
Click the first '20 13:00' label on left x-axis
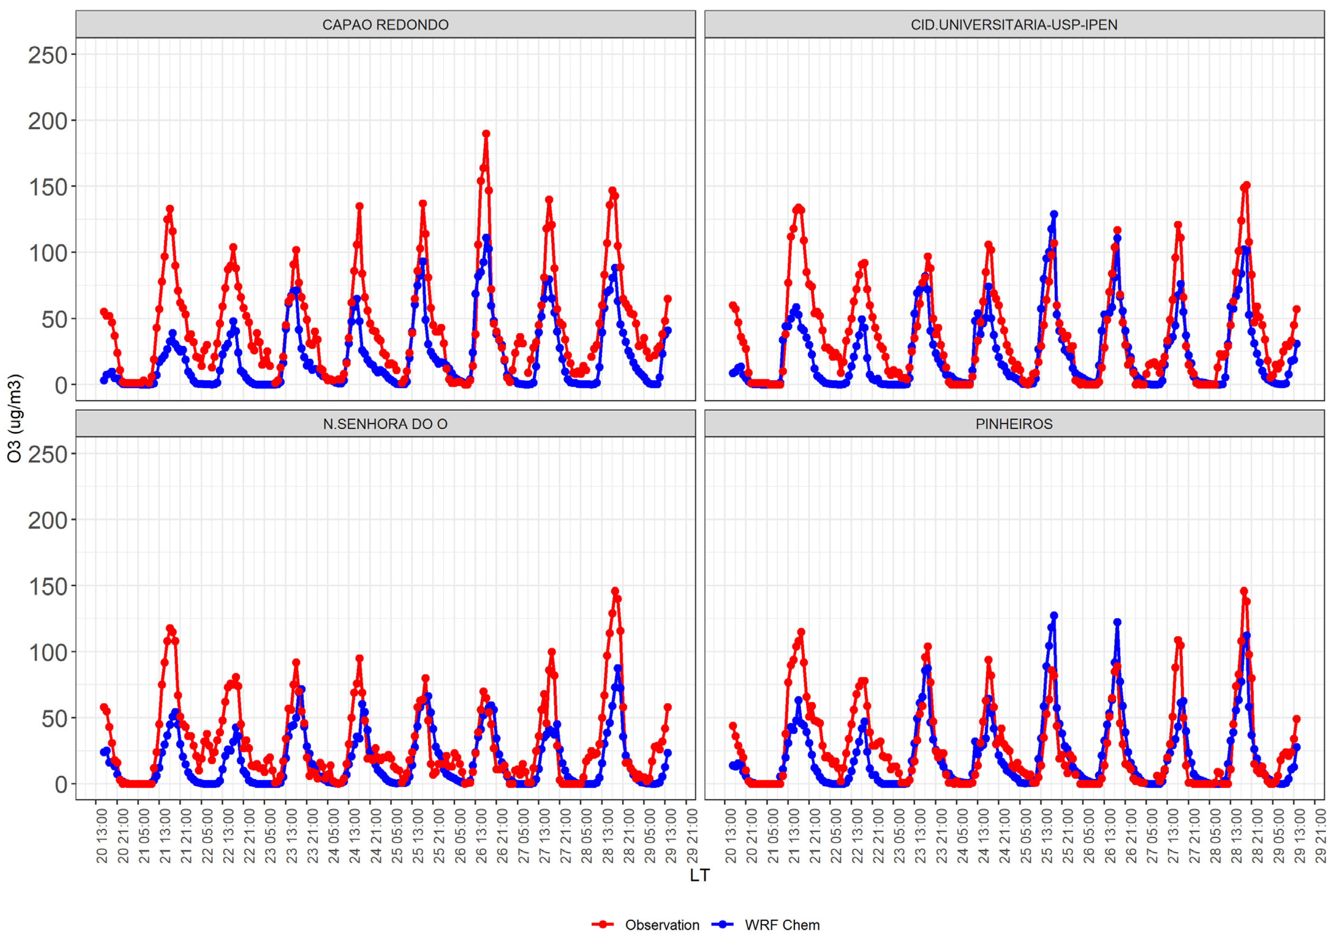click(103, 836)
